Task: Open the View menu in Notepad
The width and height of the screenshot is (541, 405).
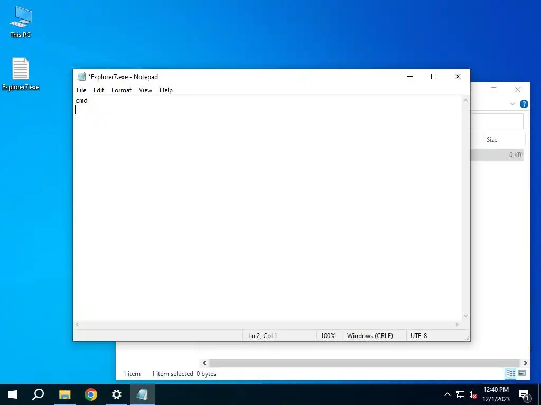Action: point(145,90)
